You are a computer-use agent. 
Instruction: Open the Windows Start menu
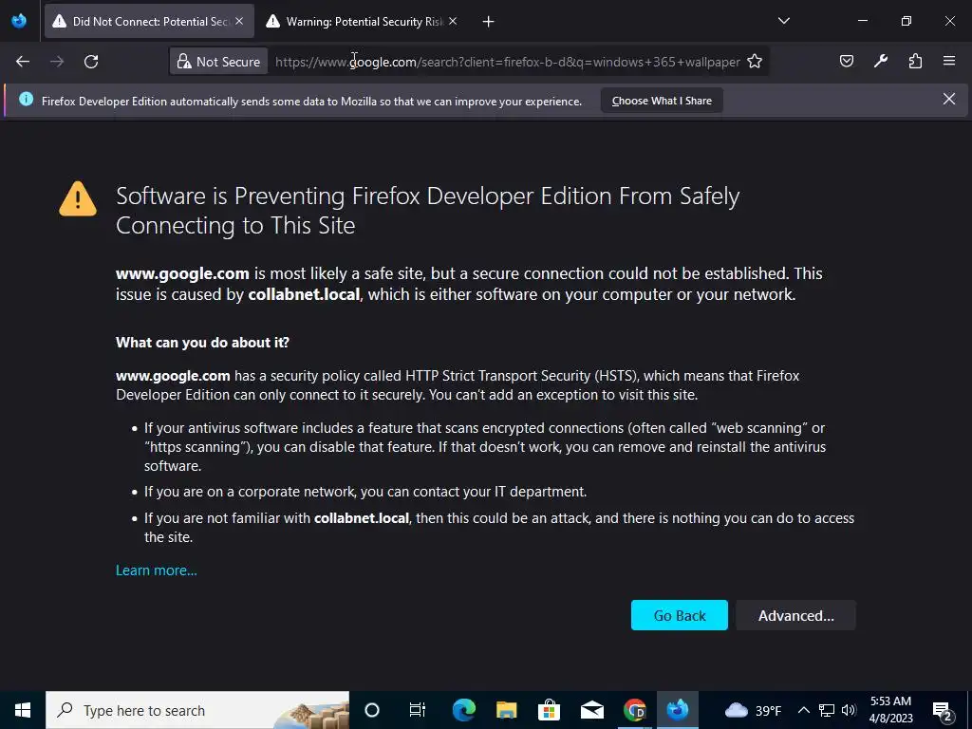click(23, 710)
